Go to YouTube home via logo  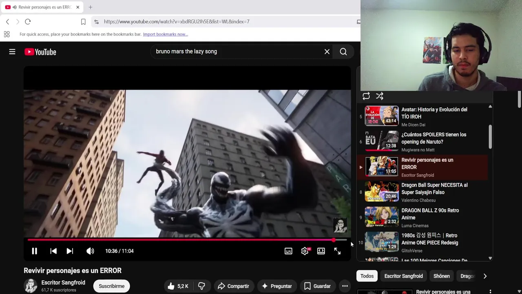pyautogui.click(x=40, y=52)
